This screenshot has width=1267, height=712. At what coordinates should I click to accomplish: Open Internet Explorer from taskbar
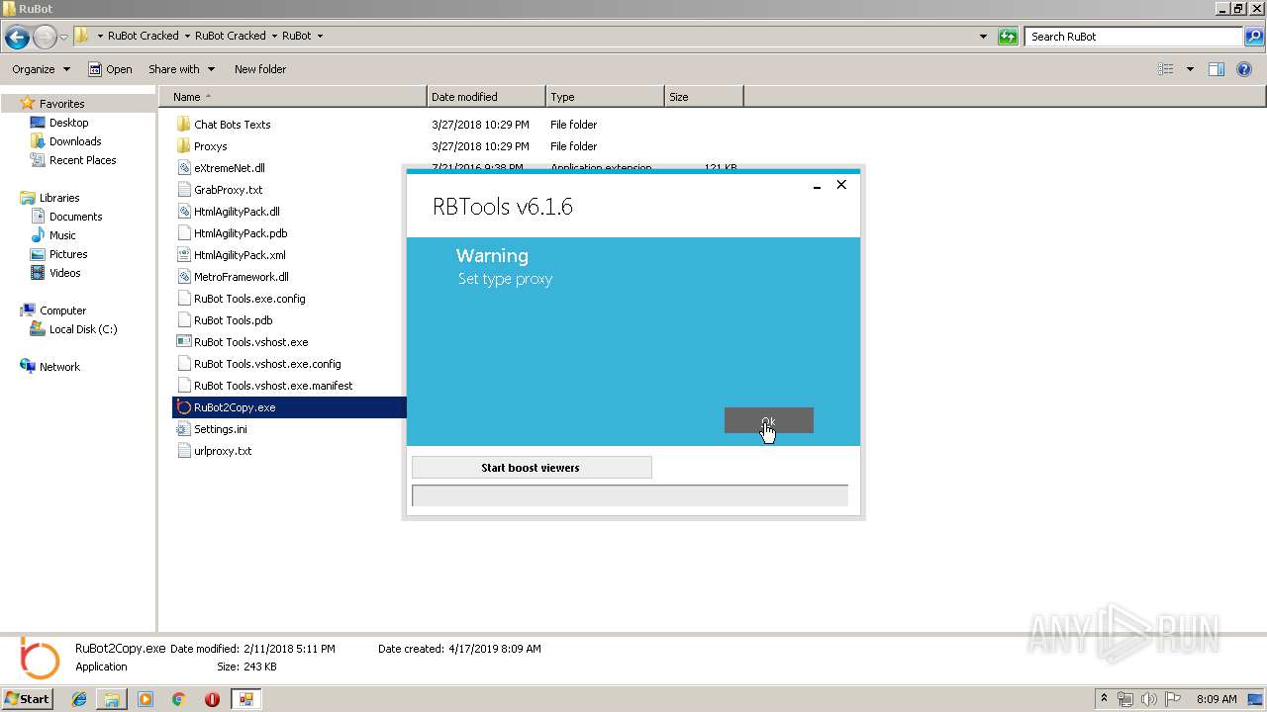click(79, 699)
